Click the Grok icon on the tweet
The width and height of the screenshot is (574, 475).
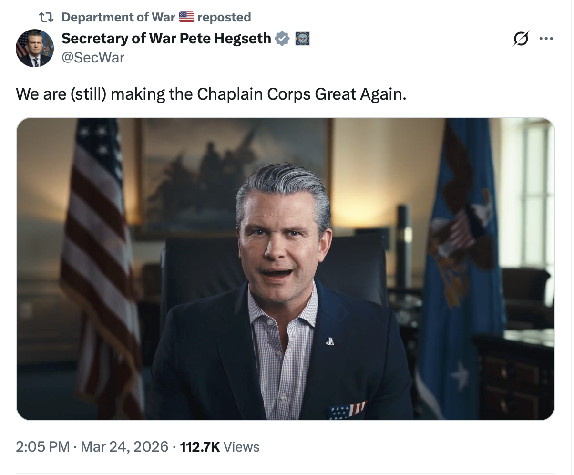[520, 38]
